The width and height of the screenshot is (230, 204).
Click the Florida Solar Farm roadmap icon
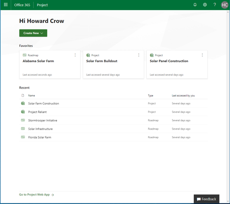[x=23, y=137]
